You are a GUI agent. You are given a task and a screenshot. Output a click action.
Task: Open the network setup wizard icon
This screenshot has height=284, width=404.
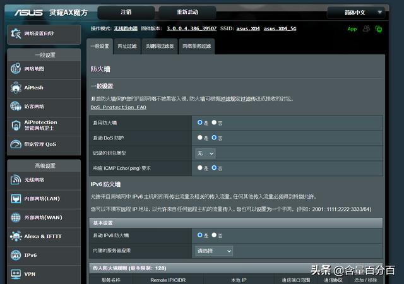pyautogui.click(x=16, y=33)
